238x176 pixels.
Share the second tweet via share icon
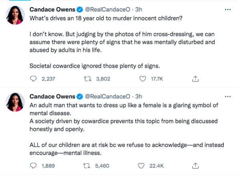[195, 166]
